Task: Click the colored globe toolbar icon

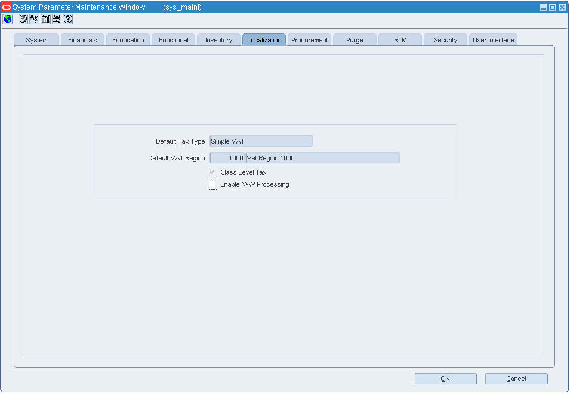Action: 7,19
